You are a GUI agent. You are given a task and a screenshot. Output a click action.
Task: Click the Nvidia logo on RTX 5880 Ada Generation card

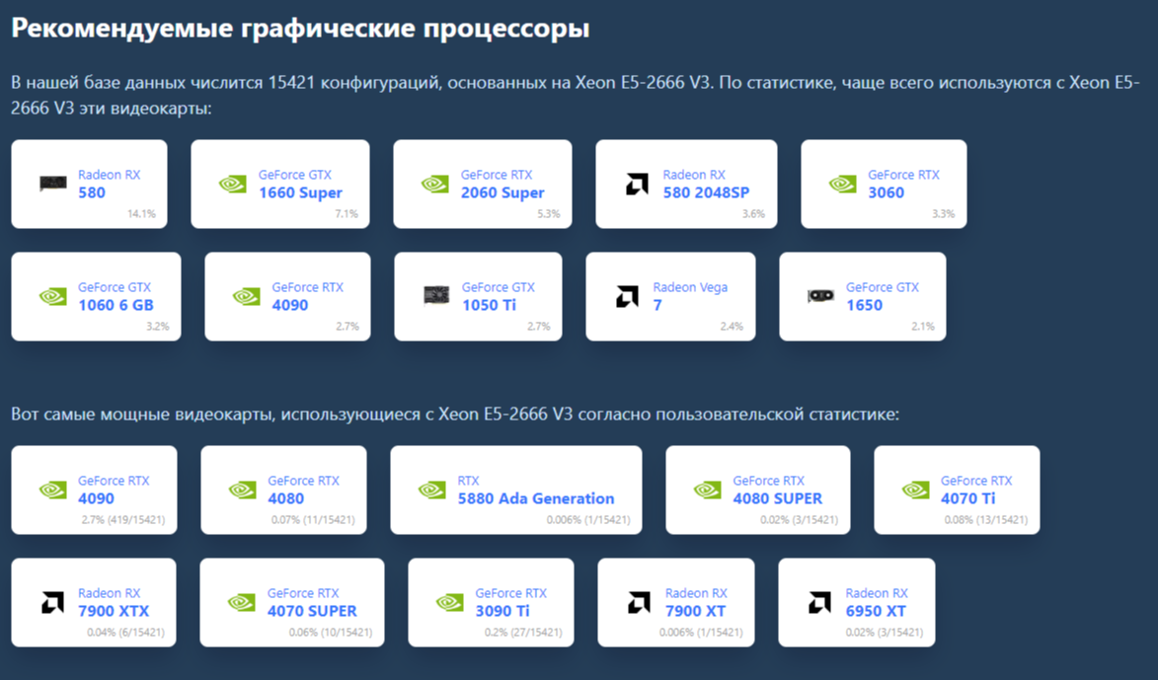coord(431,490)
